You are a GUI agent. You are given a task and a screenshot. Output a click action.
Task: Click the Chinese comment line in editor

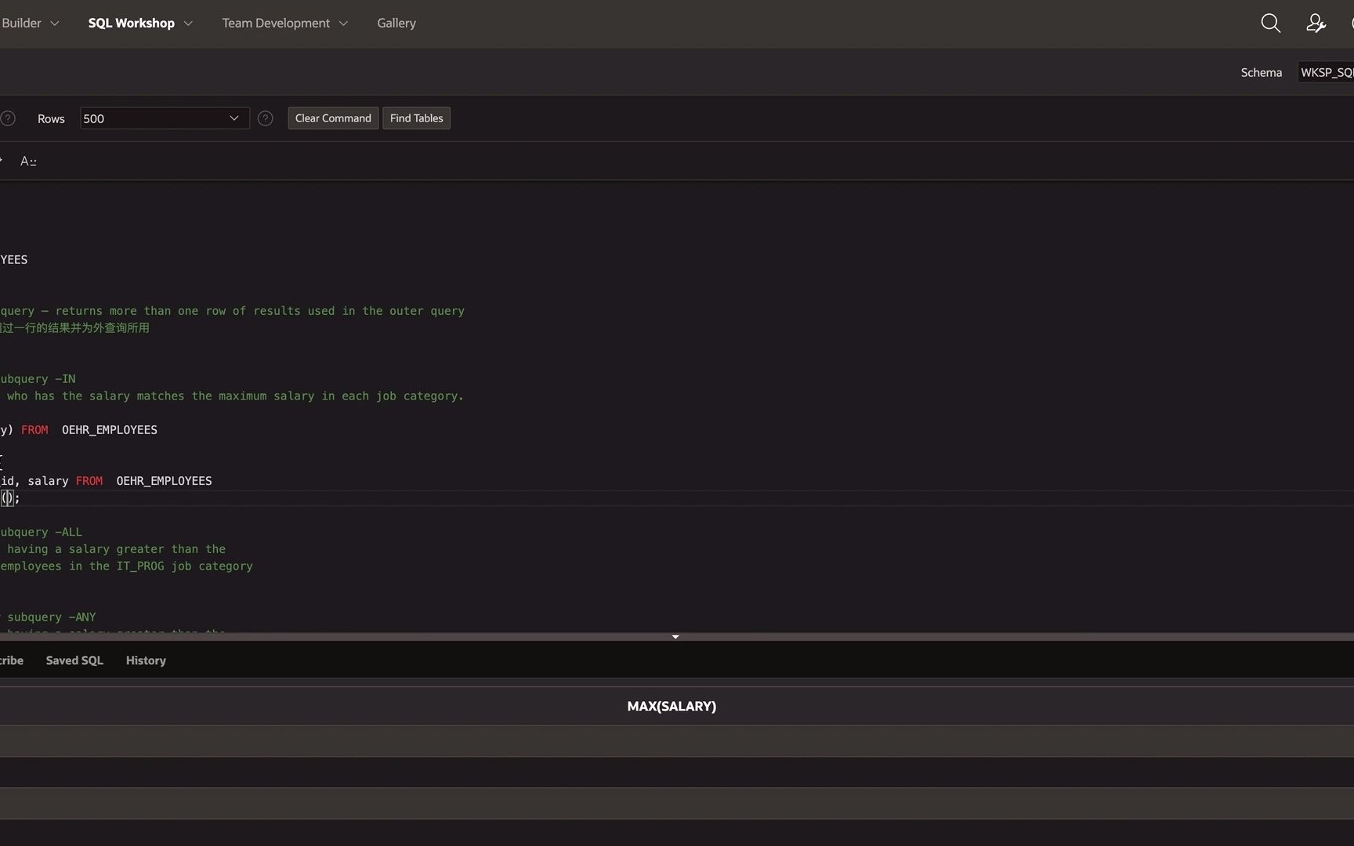pos(74,328)
